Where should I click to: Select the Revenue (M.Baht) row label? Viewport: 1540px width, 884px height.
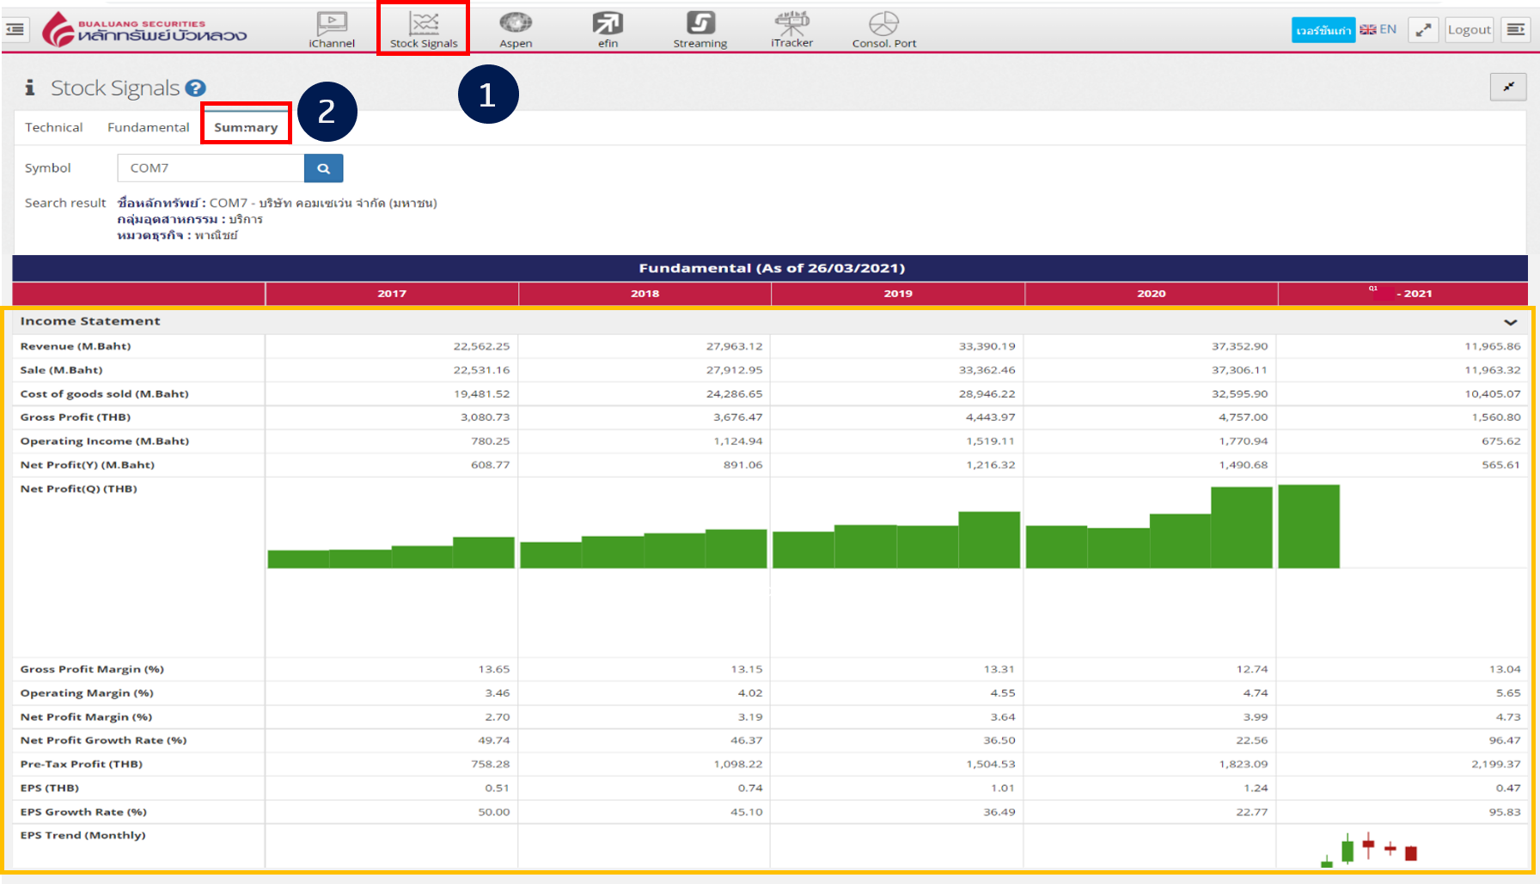coord(76,346)
